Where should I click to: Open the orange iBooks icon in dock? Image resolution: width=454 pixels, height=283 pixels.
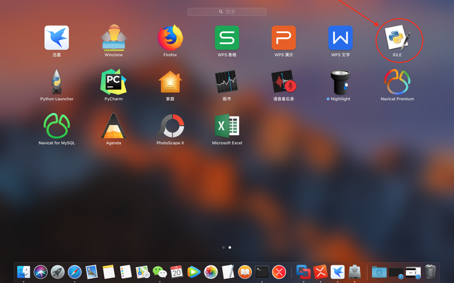245,272
